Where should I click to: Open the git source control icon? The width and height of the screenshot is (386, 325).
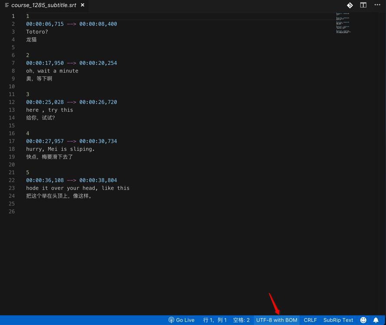coord(350,5)
